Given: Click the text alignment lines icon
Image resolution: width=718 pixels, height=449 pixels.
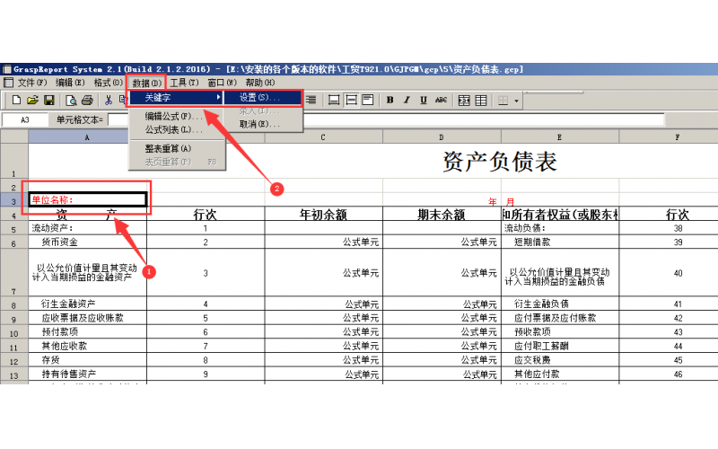Looking at the screenshot, I should (x=311, y=100).
